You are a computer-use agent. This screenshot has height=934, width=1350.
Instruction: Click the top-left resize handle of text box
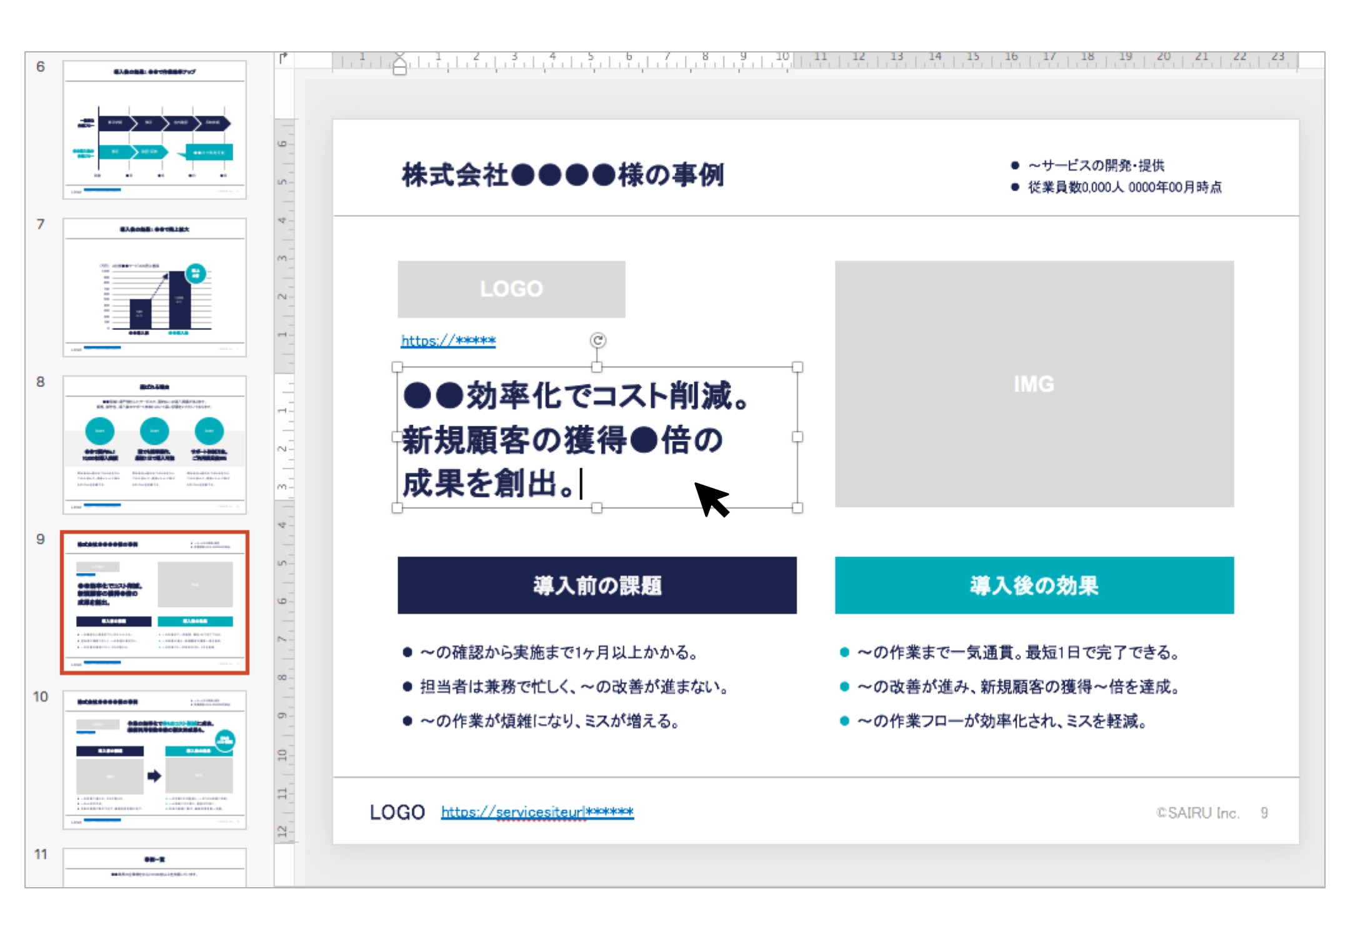tap(397, 367)
